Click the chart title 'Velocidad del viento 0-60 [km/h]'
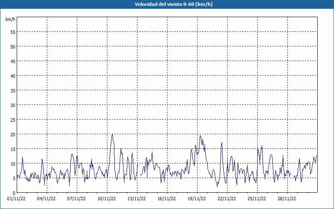The width and height of the screenshot is (334, 209). (174, 4)
